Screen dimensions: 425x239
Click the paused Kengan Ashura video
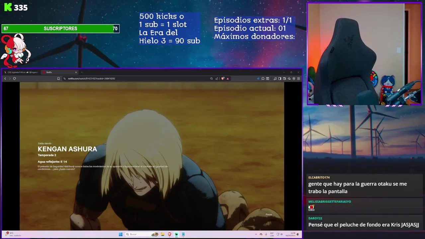[x=152, y=156]
